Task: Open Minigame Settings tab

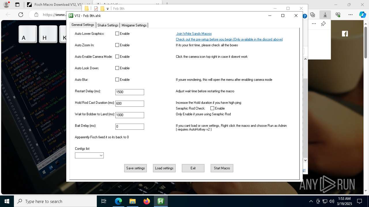Action: pyautogui.click(x=134, y=25)
